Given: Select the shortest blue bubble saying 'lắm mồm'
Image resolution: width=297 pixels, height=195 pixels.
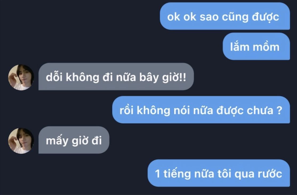Looking at the screenshot, I should coord(256,46).
